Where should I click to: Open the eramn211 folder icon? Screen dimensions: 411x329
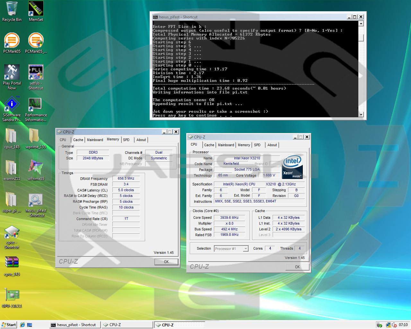tap(12, 170)
